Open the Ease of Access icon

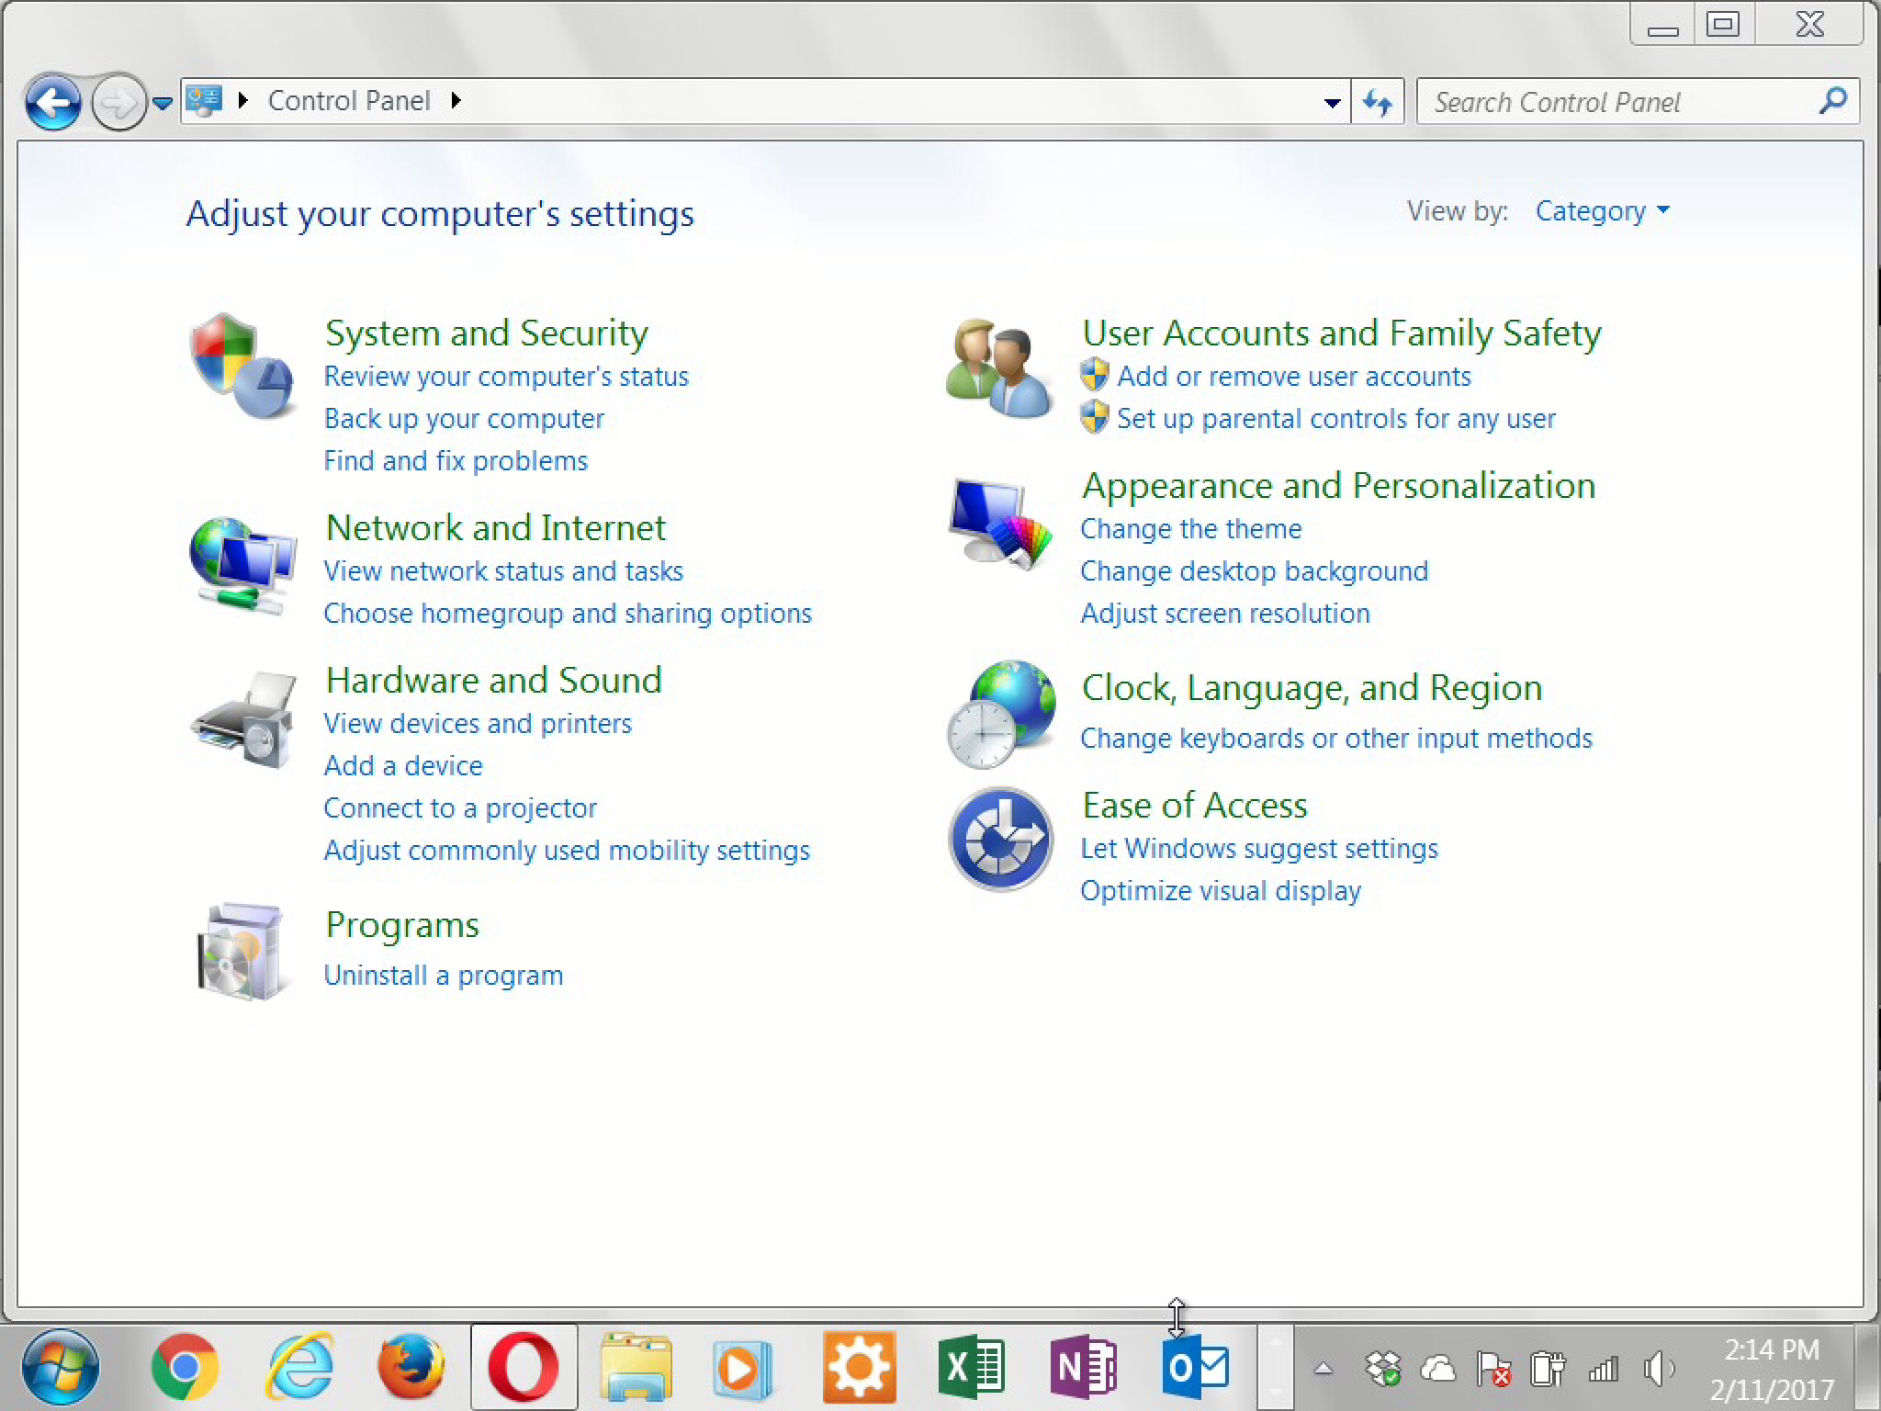point(1000,839)
